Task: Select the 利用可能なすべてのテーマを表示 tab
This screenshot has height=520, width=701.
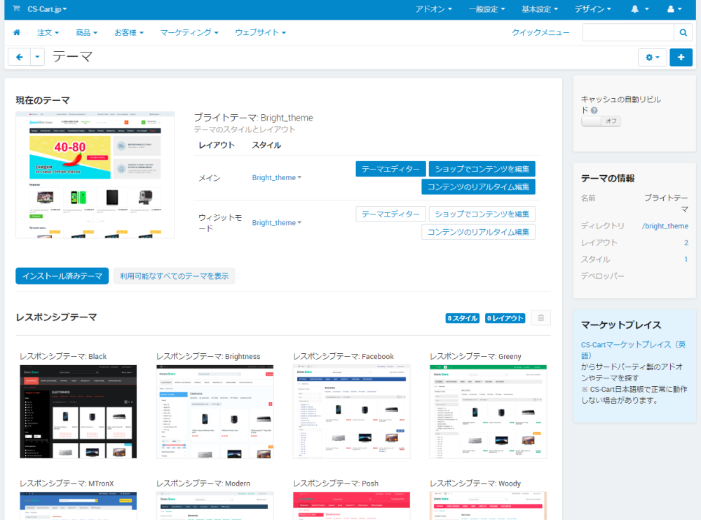Action: click(x=174, y=276)
